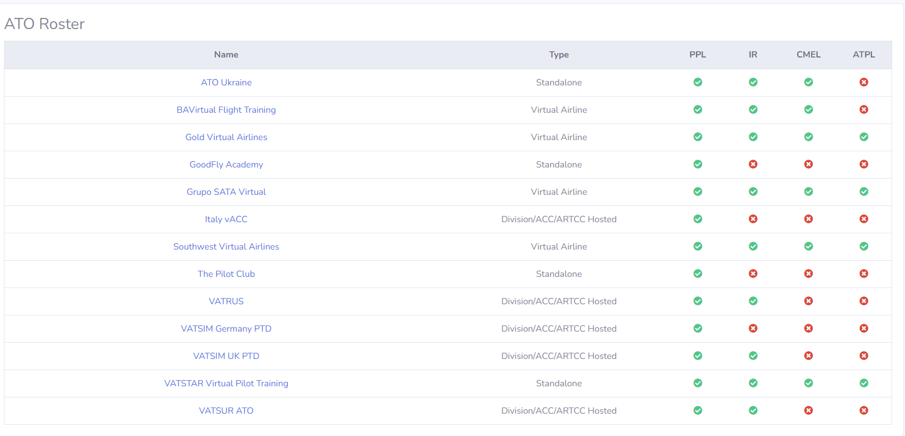Click VATSIM UK PTD's Division/ACC/ARTCC Hosted cell

click(x=559, y=356)
